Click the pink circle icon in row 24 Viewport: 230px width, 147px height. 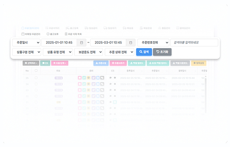pos(80,84)
